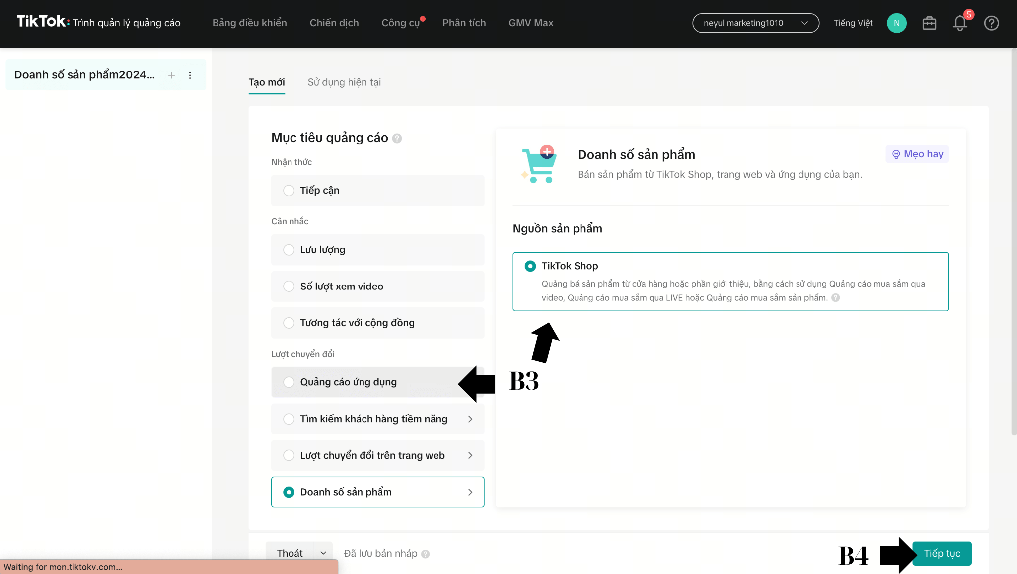Select the Quảng cáo ứng dụng objective
Screen dimensions: 1017x574
(x=377, y=382)
